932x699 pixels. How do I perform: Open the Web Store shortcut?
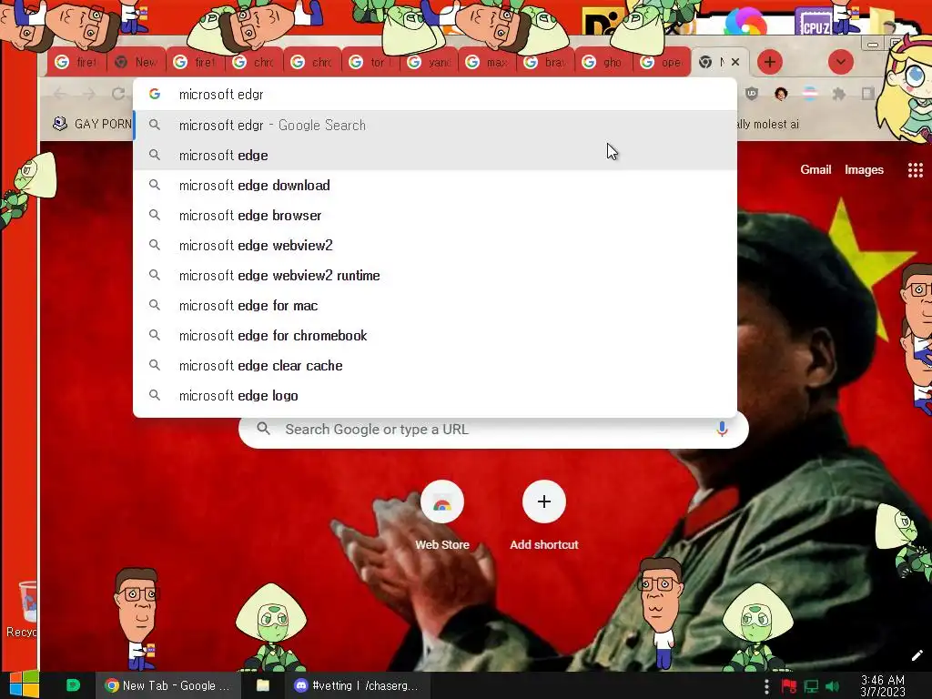(x=442, y=515)
